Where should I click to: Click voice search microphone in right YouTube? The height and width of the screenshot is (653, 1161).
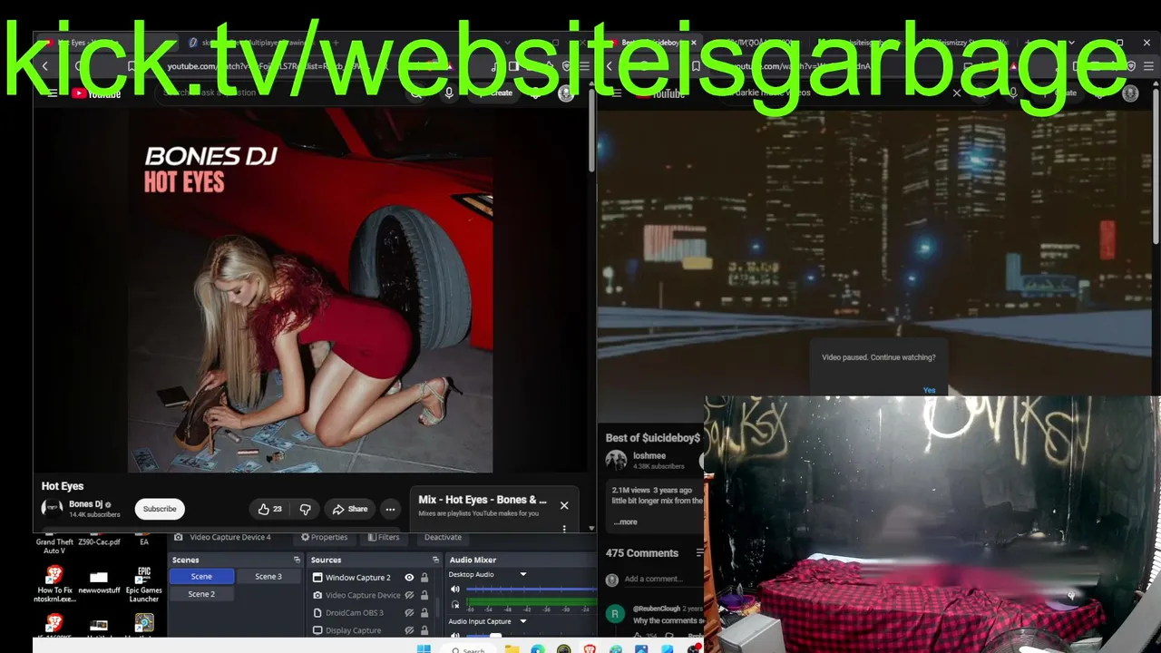click(x=1013, y=93)
